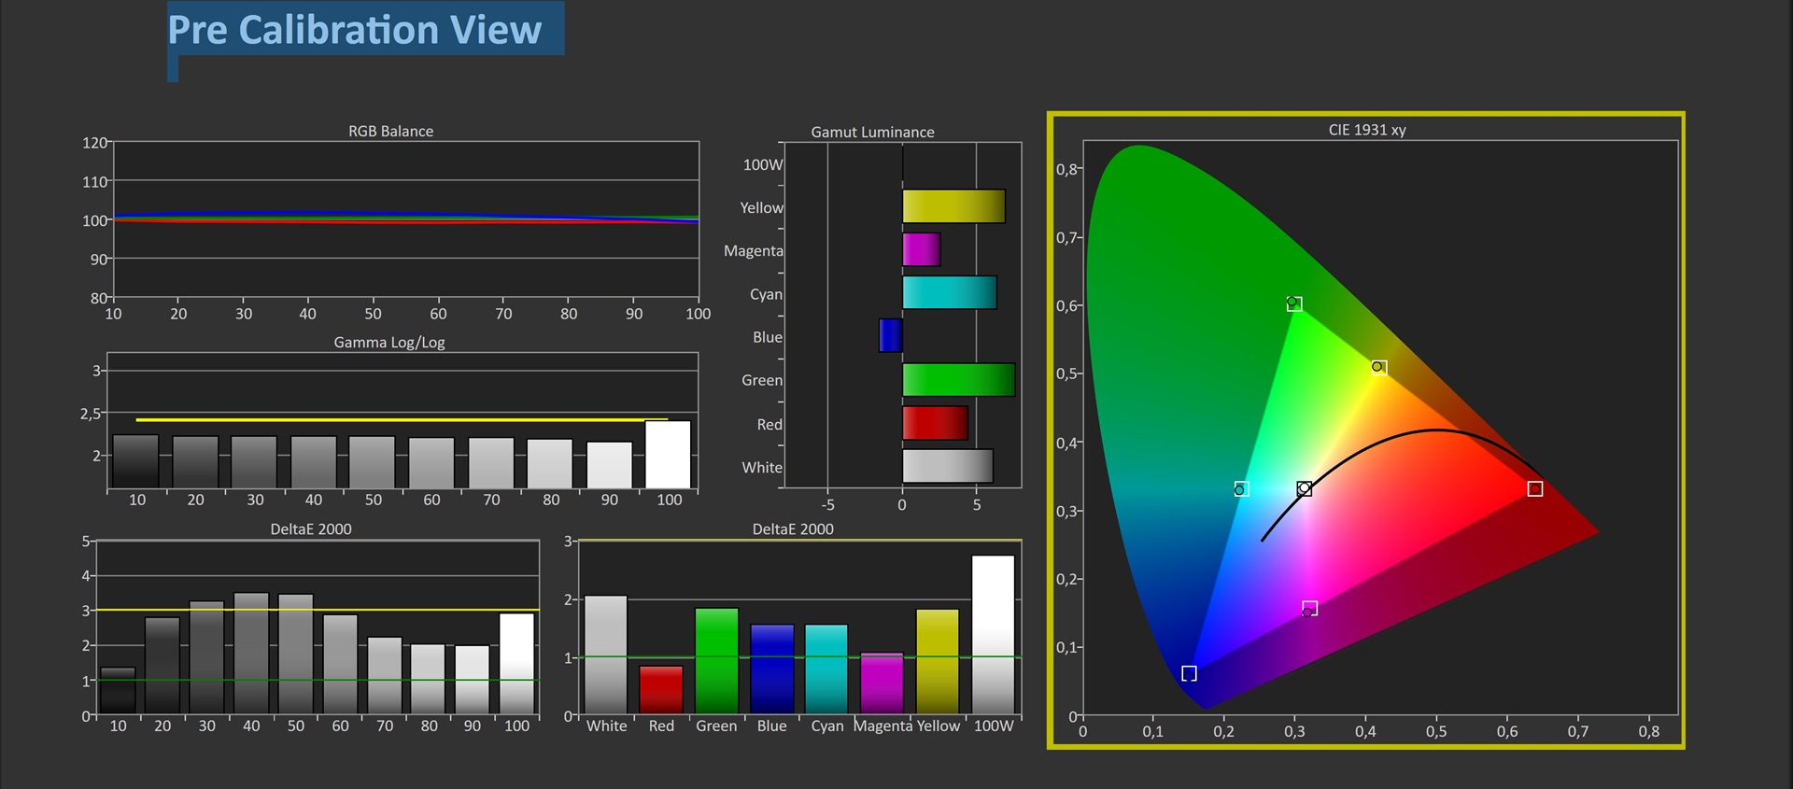Viewport: 1793px width, 789px height.
Task: Select the green primary marker on CIE diagram
Action: (x=1293, y=303)
